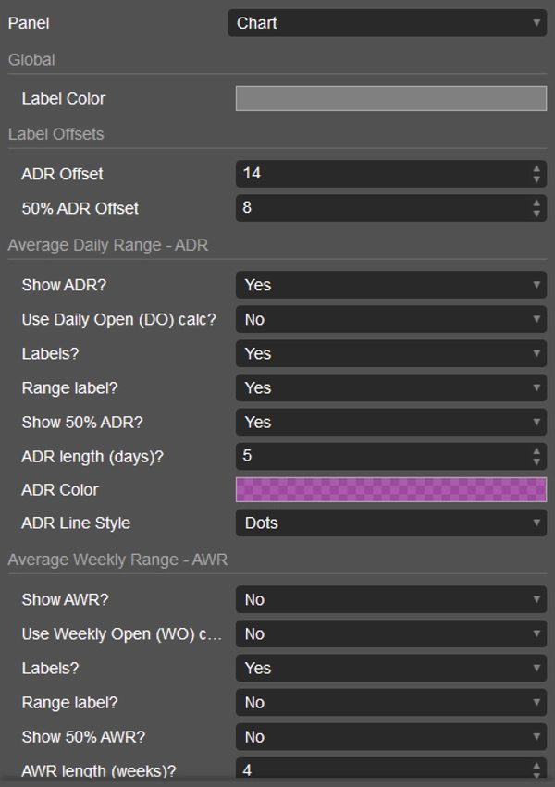Open the Range label? dropdown under ADR

[x=390, y=387]
